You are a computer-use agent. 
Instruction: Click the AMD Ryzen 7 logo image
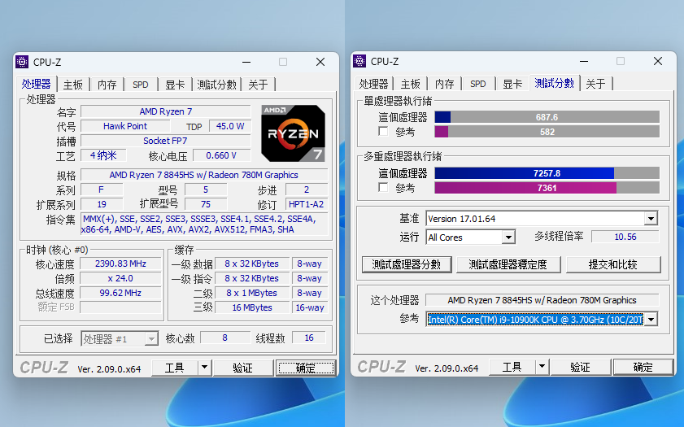tap(293, 133)
